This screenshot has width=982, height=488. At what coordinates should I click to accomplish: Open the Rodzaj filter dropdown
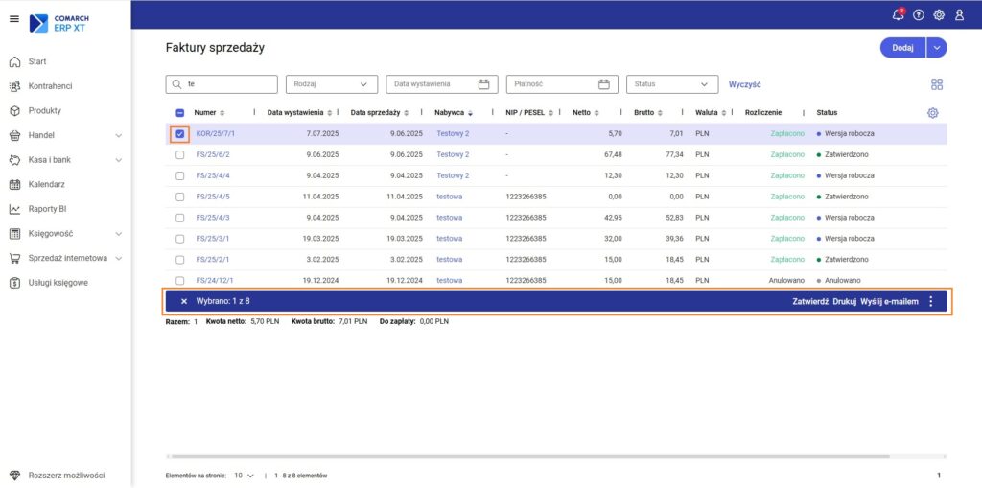pos(332,84)
